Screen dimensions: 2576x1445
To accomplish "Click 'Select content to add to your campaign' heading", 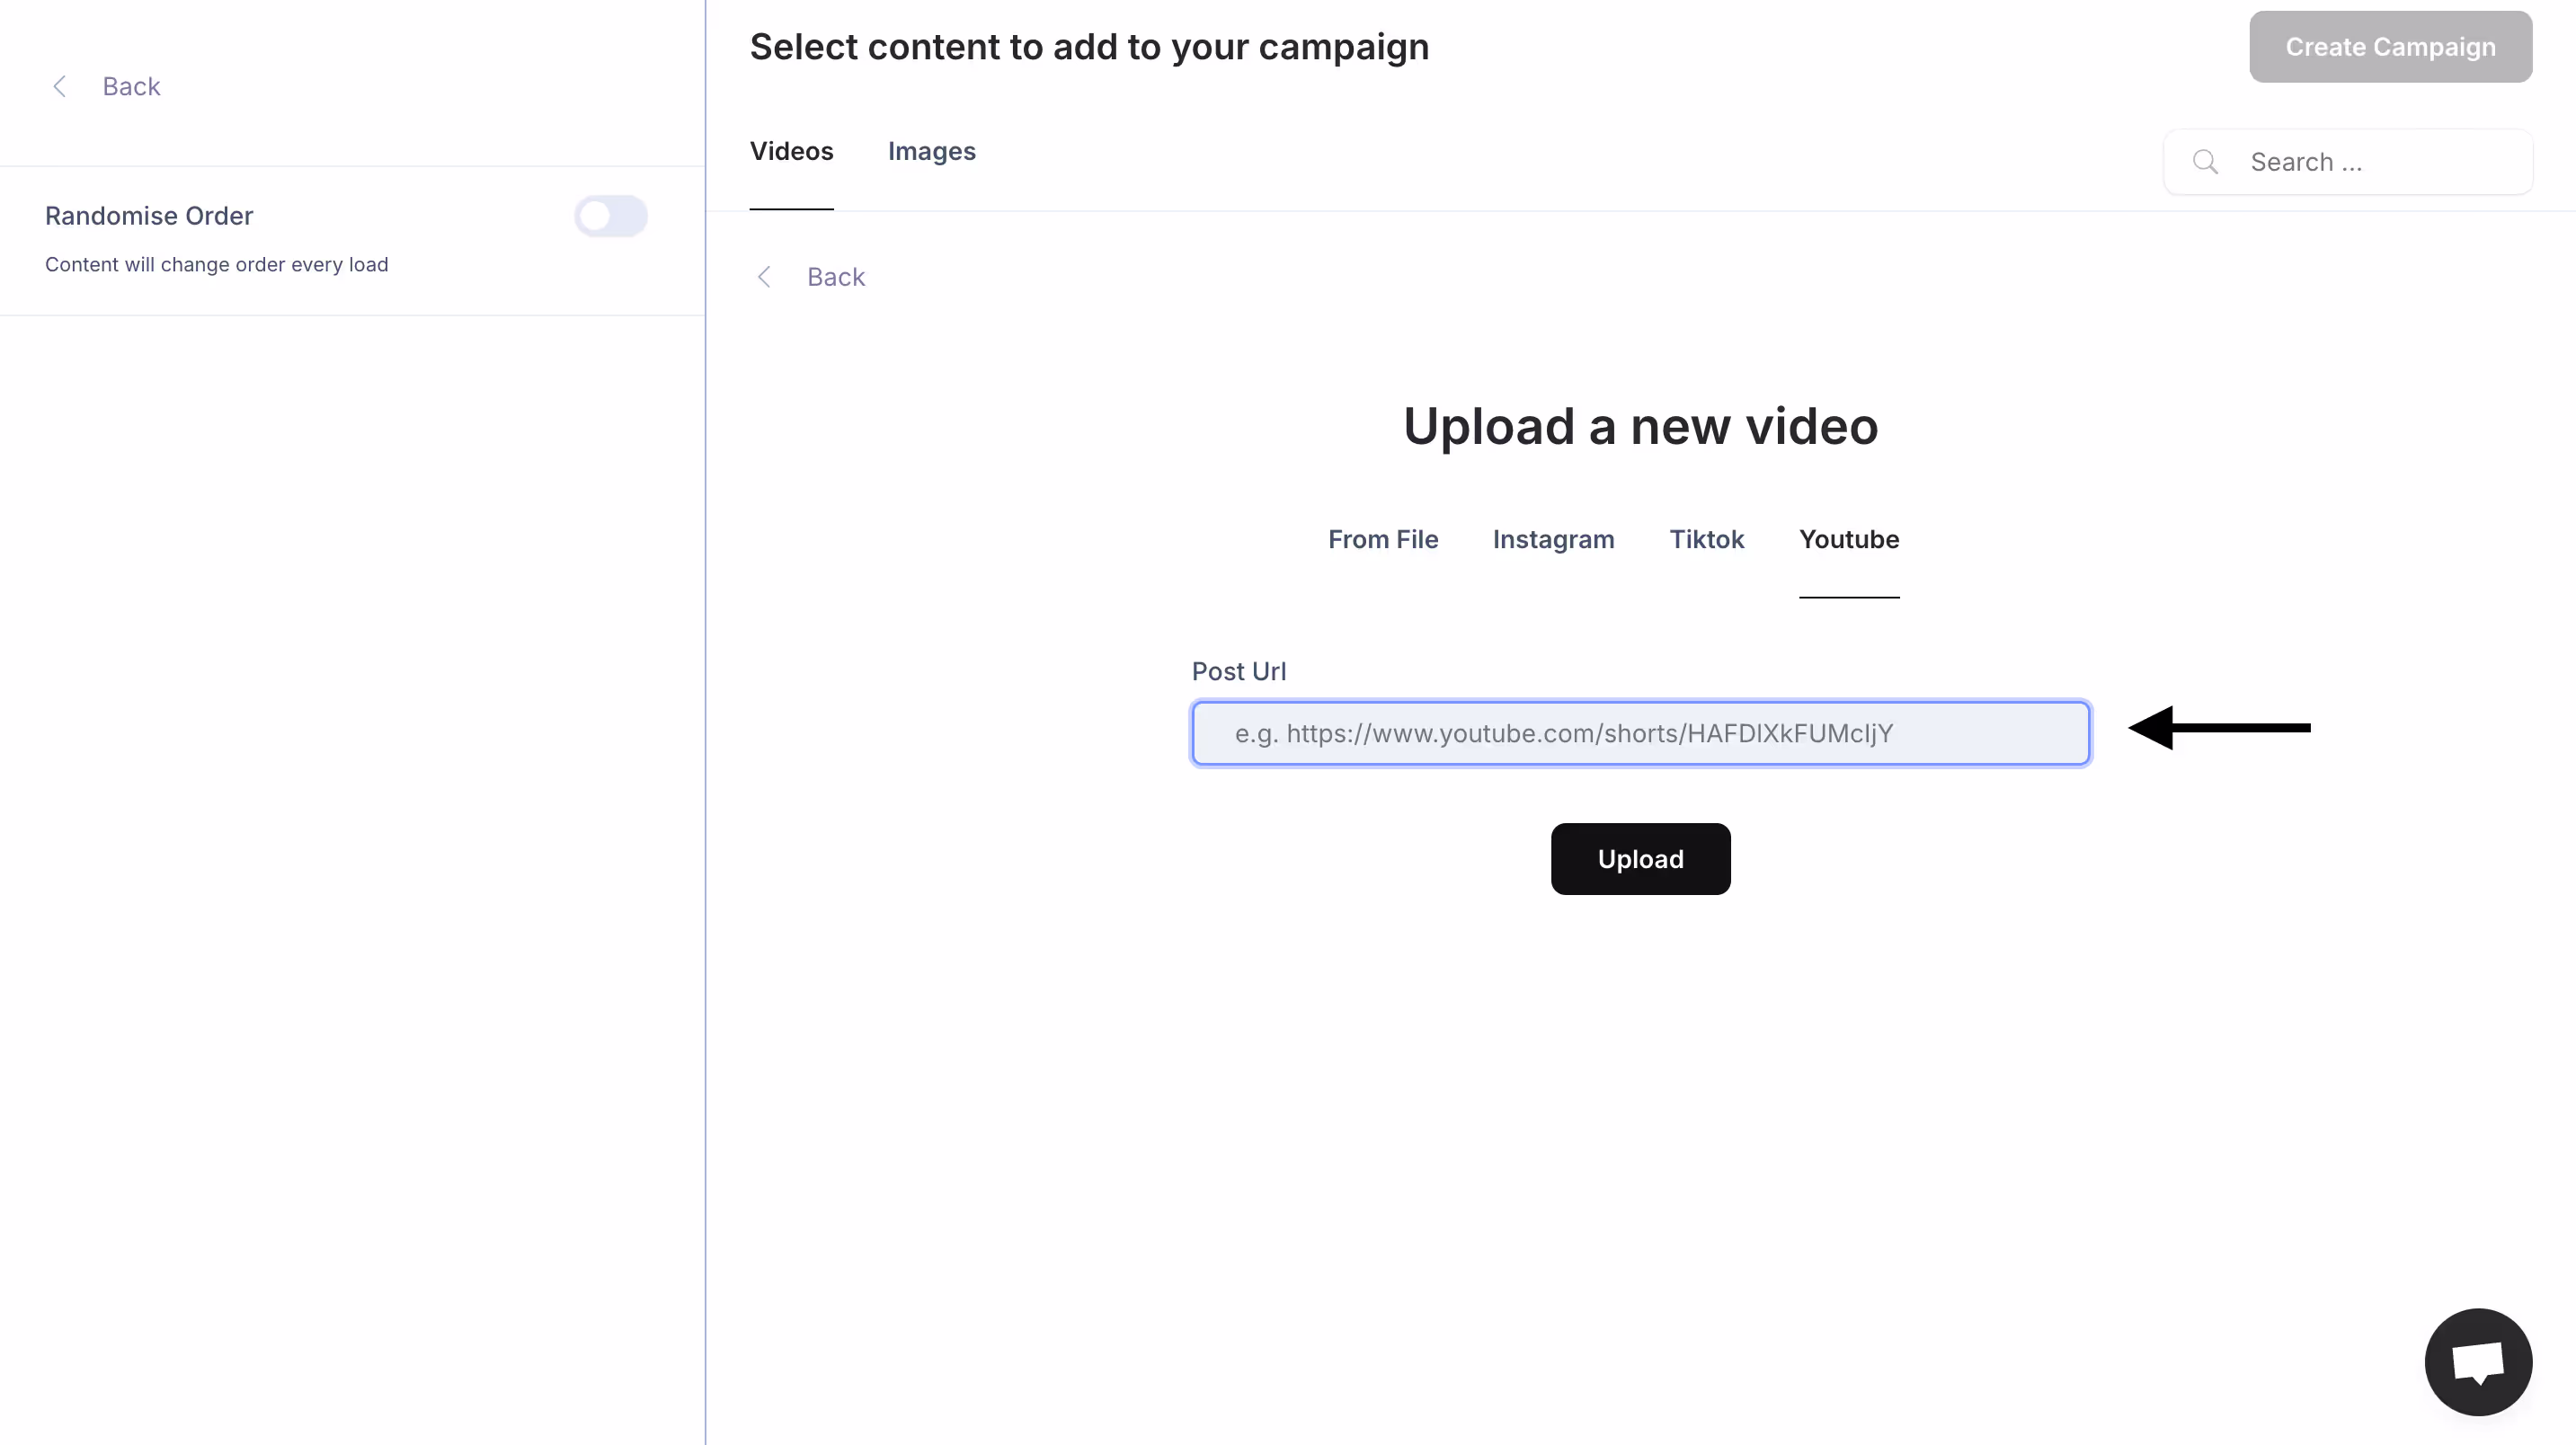I will pyautogui.click(x=1089, y=47).
